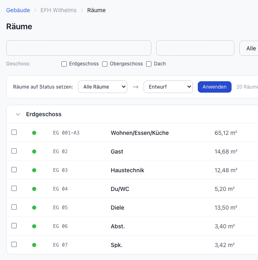The height and width of the screenshot is (260, 258).
Task: Select checkbox for the Du/WC room
Action: [14, 188]
